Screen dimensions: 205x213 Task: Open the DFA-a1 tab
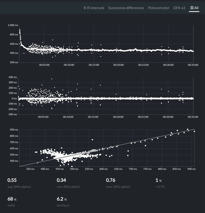pos(179,8)
